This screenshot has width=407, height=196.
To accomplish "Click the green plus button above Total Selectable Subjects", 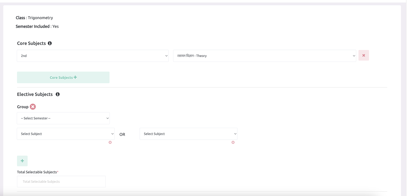I will (x=22, y=161).
